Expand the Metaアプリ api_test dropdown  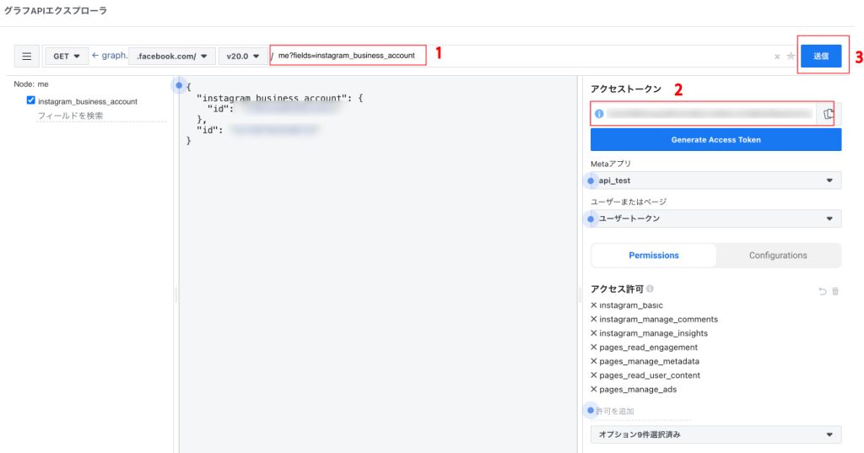pyautogui.click(x=715, y=181)
